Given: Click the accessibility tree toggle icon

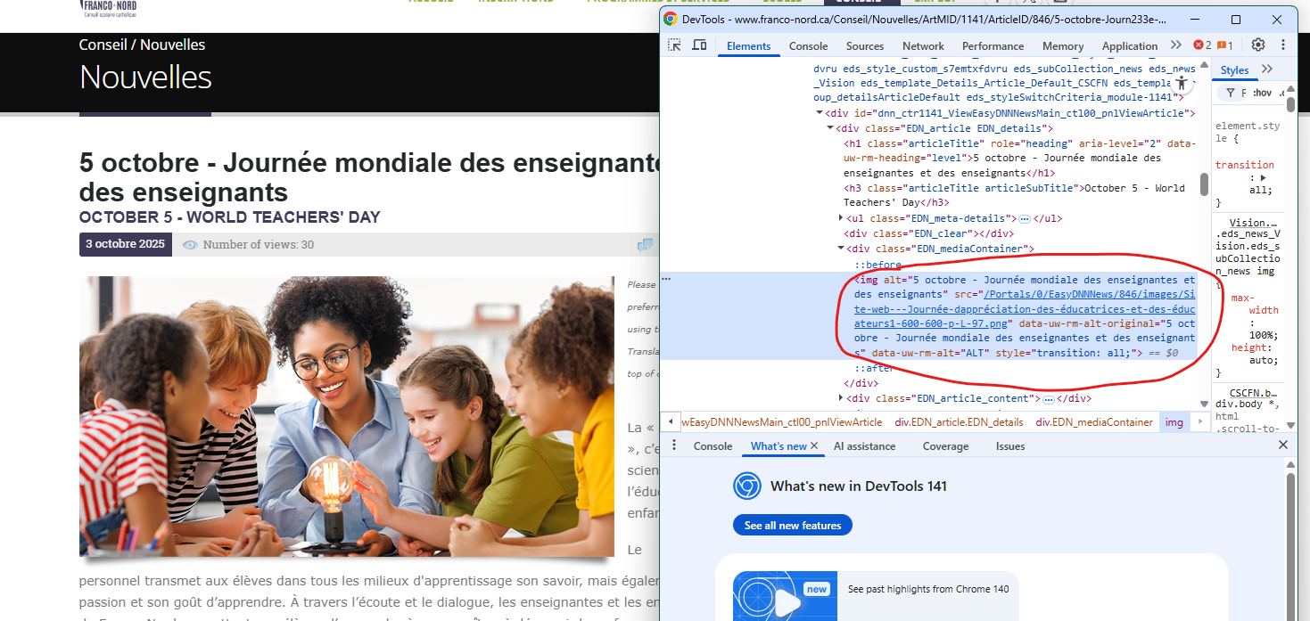Looking at the screenshot, I should point(1182,82).
